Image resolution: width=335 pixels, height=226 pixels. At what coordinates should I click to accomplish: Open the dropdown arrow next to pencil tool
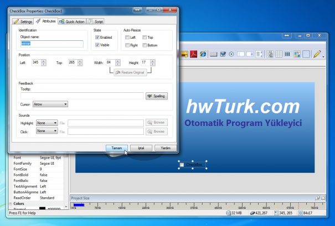click(x=323, y=57)
